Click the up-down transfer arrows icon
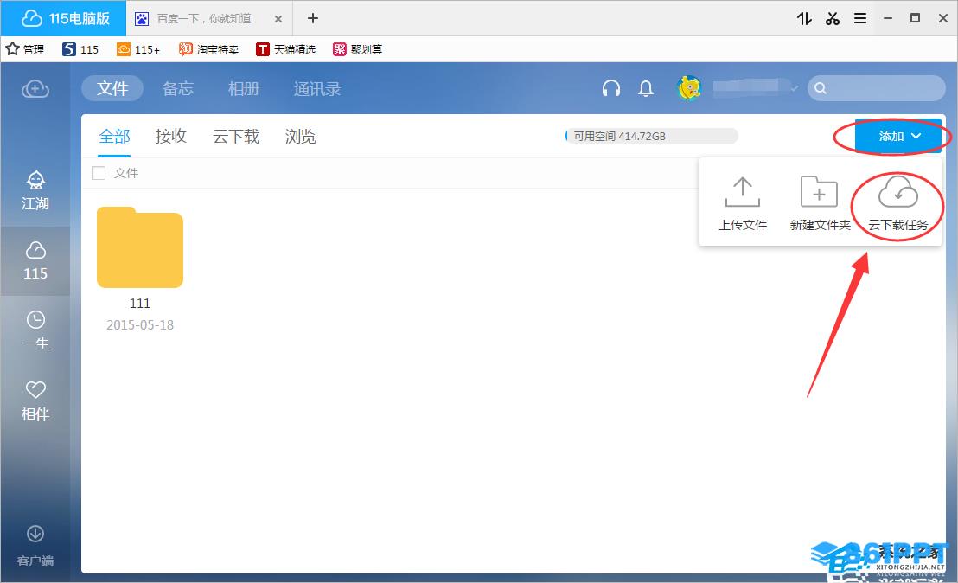The image size is (958, 583). click(804, 18)
